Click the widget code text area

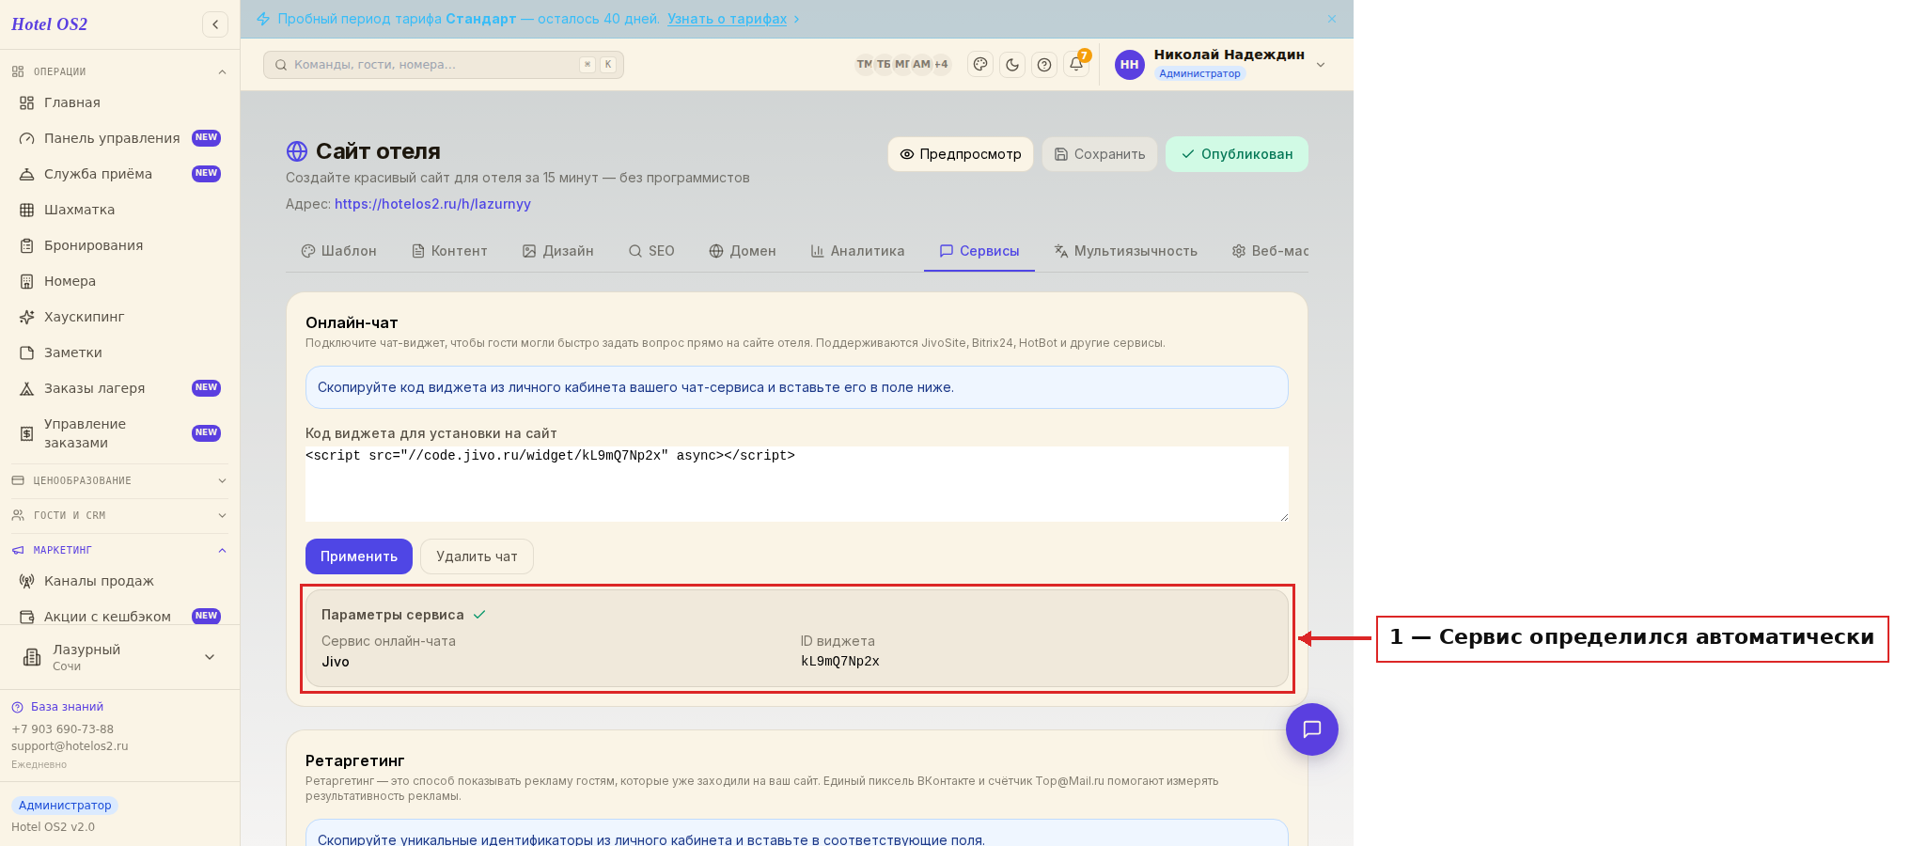[797, 484]
